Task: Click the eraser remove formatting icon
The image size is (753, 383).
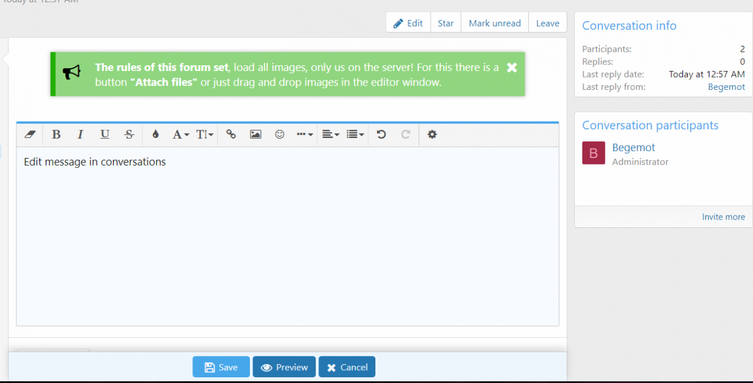Action: tap(30, 135)
